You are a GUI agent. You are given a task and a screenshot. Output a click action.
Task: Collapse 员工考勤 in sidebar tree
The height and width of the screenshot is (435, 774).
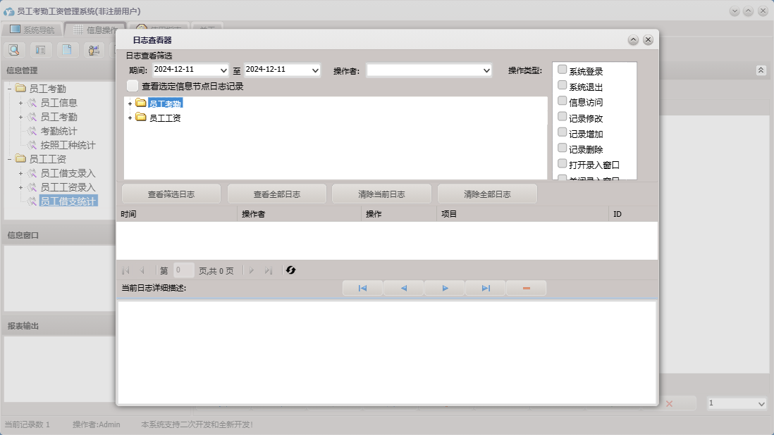(9, 89)
